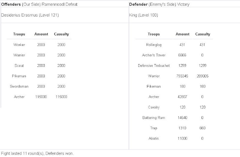The height and width of the screenshot is (157, 240).
Task: Click the Defensive Trebuchet label
Action: (154, 66)
